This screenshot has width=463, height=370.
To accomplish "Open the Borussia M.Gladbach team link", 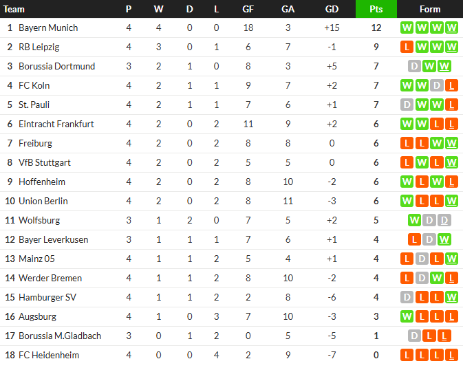I will (x=60, y=336).
